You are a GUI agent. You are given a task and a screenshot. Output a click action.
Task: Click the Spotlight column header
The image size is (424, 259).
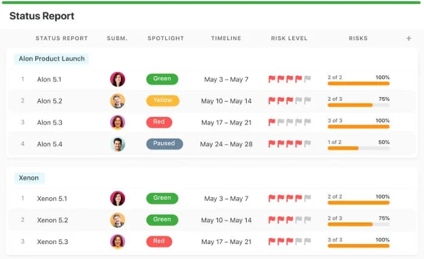point(166,39)
